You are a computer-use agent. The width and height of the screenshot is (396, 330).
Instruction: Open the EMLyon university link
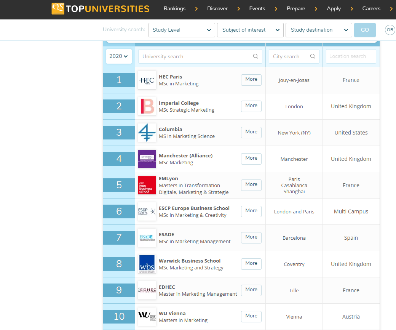[168, 179]
